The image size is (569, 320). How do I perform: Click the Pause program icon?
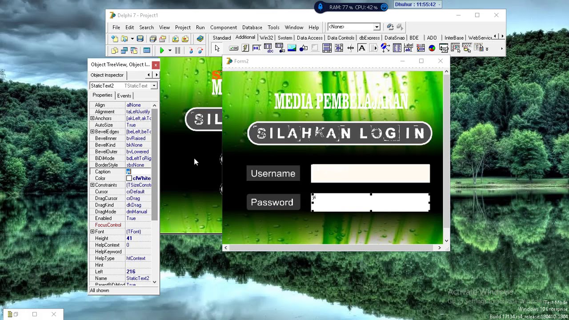[178, 50]
